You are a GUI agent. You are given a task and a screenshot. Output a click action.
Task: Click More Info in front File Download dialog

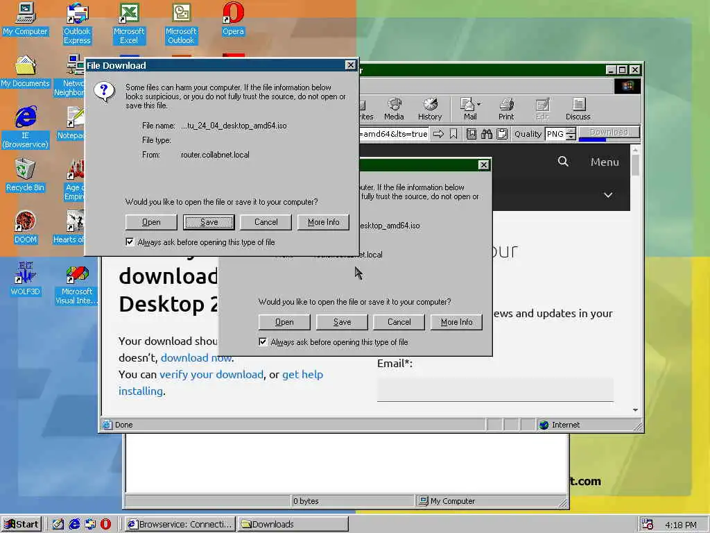click(323, 222)
